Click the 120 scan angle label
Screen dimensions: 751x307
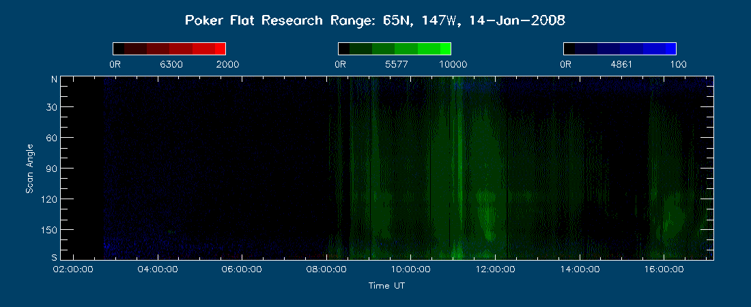coord(50,199)
